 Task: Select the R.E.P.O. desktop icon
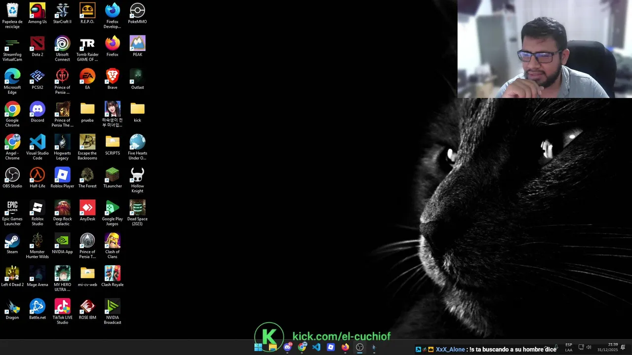click(87, 13)
